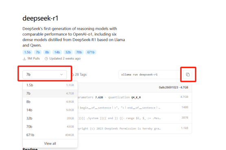The height and width of the screenshot is (150, 226).
Task: Open the begin_of_sentence params row
Action: tap(135, 108)
